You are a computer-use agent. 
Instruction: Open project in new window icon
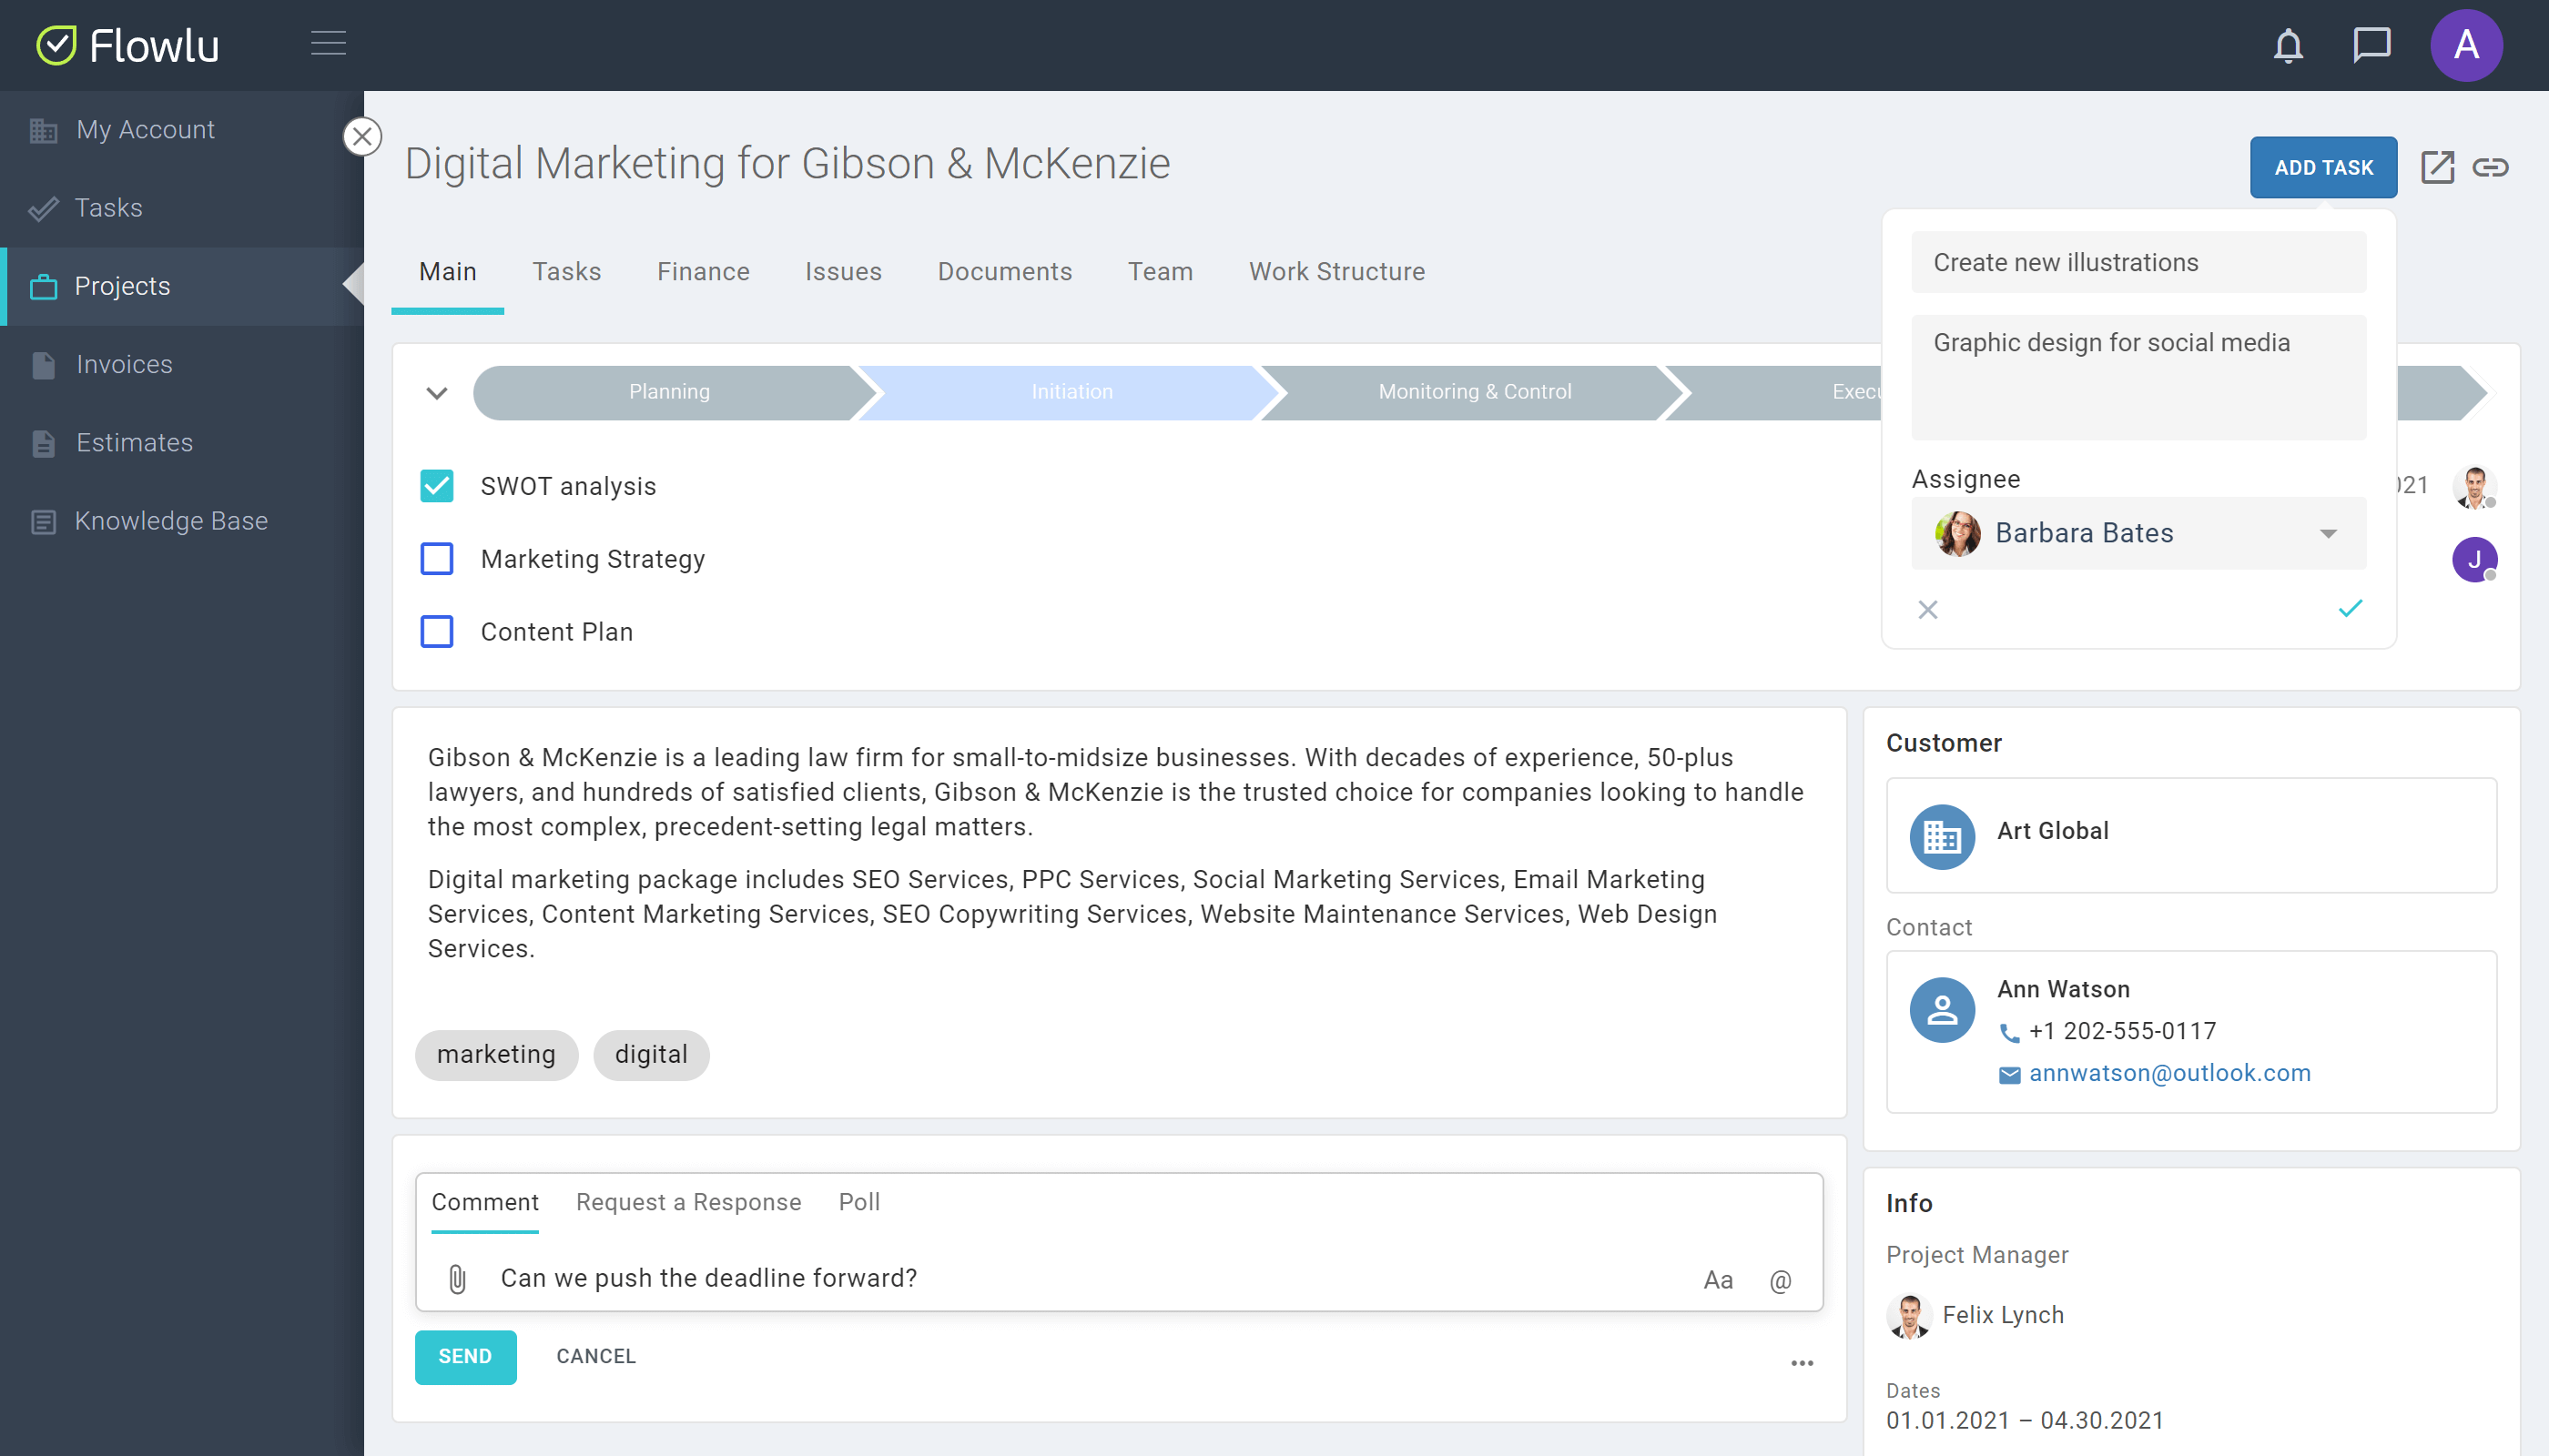click(x=2437, y=167)
